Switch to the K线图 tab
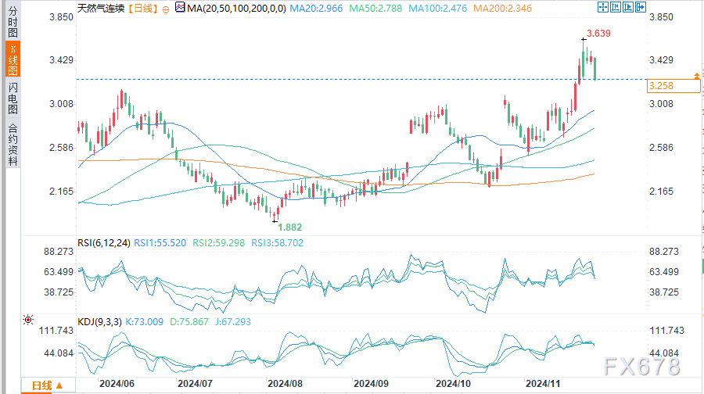 tap(13, 60)
